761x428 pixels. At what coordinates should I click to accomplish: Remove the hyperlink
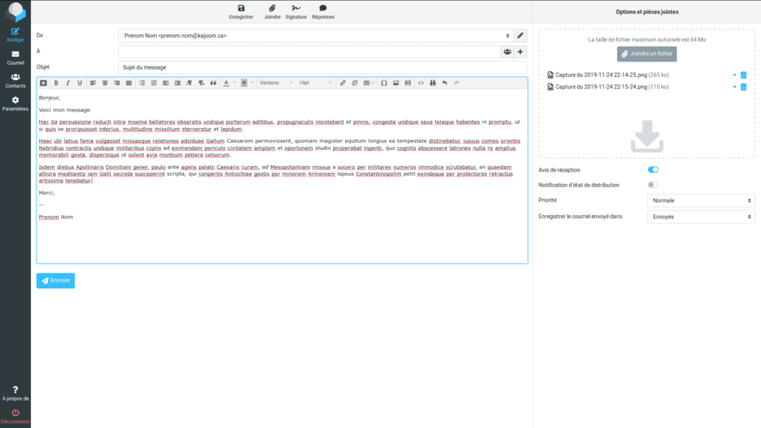[x=355, y=83]
